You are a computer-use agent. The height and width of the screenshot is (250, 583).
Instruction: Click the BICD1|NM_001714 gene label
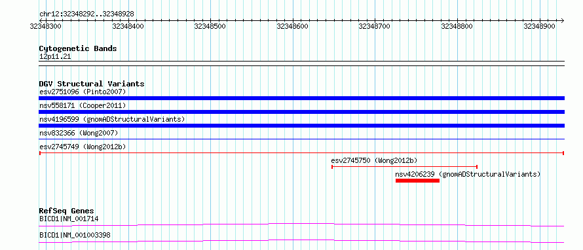point(69,219)
